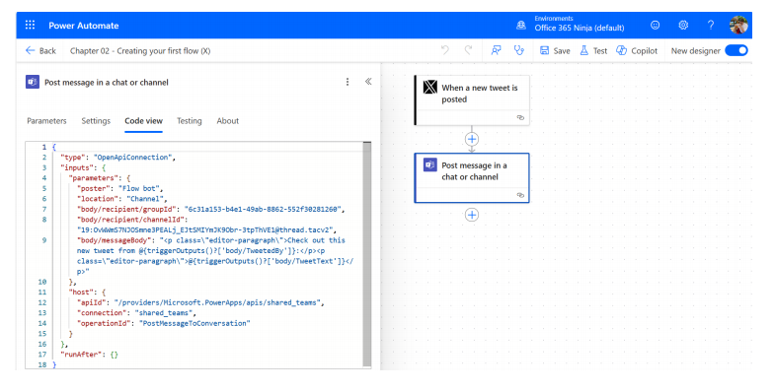Save the flow
This screenshot has width=774, height=391.
[555, 51]
